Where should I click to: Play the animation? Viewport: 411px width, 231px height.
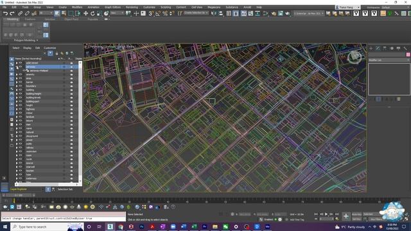pyautogui.click(x=326, y=214)
